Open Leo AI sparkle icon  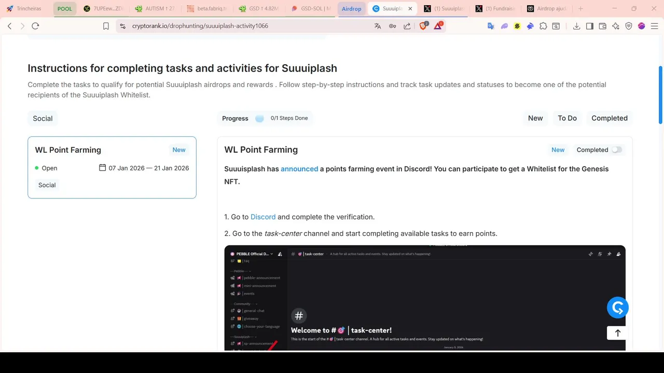pos(616,26)
